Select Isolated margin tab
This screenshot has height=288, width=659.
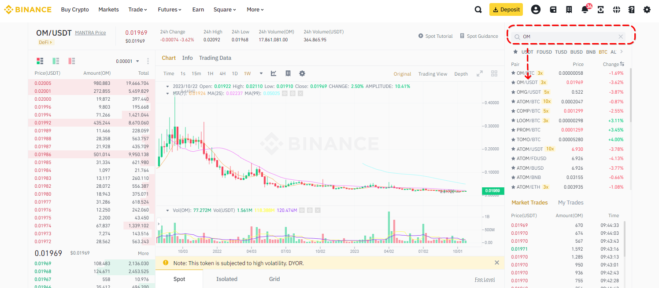point(227,279)
